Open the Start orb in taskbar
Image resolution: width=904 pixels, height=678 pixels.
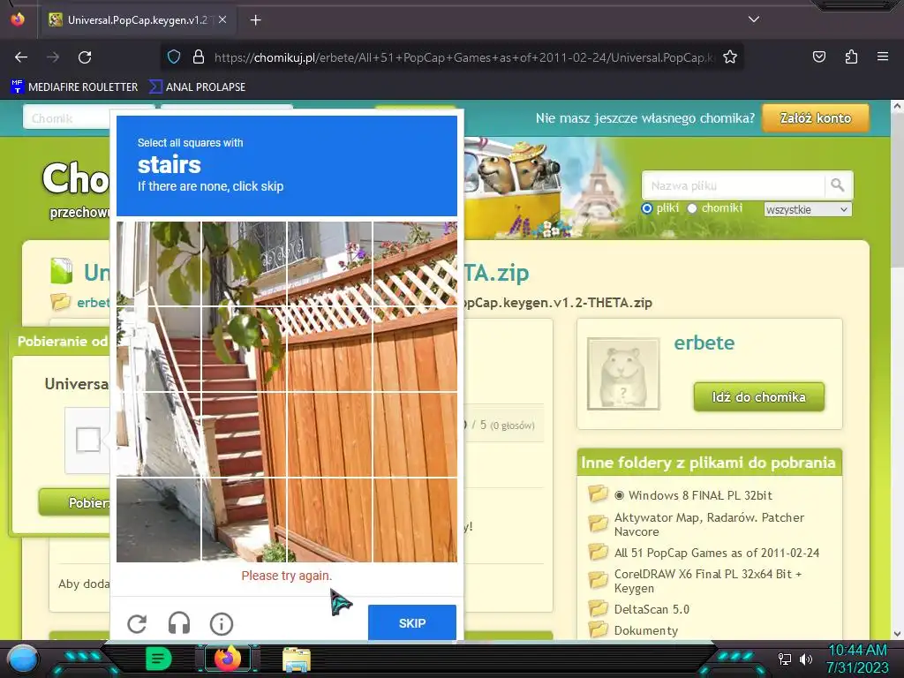click(23, 659)
